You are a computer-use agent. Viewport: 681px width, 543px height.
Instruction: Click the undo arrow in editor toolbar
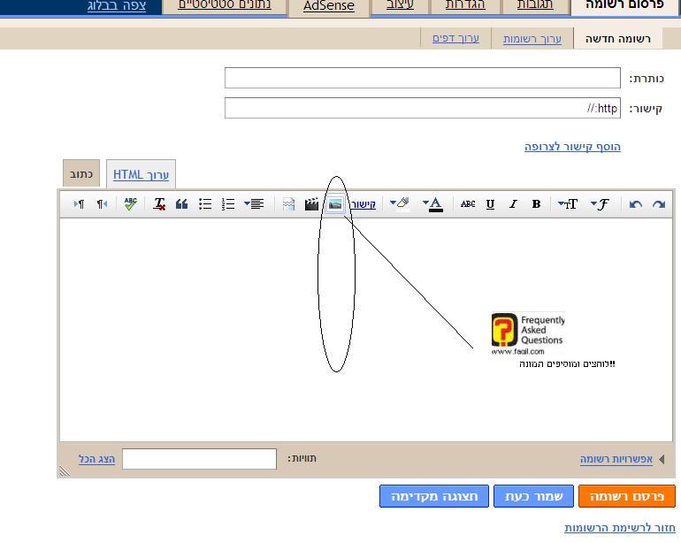[x=635, y=204]
